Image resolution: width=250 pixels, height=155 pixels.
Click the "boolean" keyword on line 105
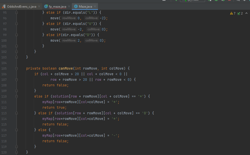[x=49, y=69]
